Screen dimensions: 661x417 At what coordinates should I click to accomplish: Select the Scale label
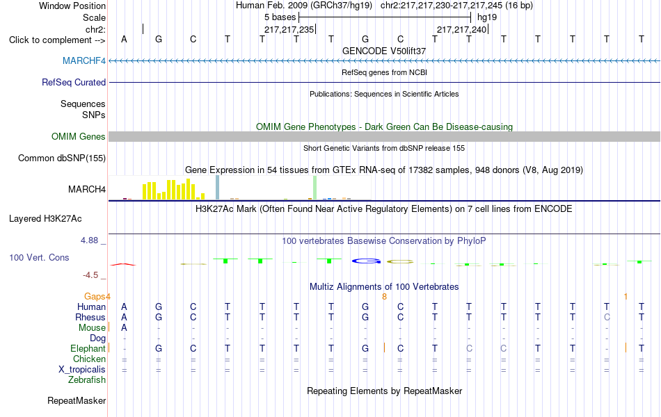point(94,17)
